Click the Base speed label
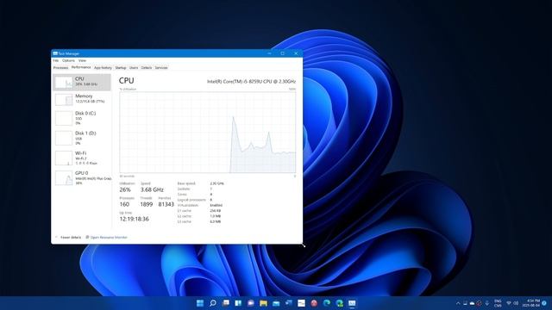552x310 pixels. coord(186,183)
